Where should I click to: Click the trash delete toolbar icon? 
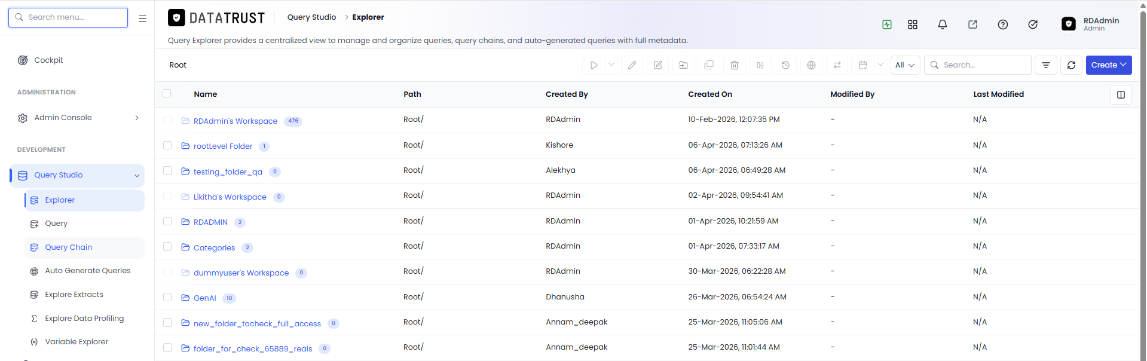pos(735,65)
